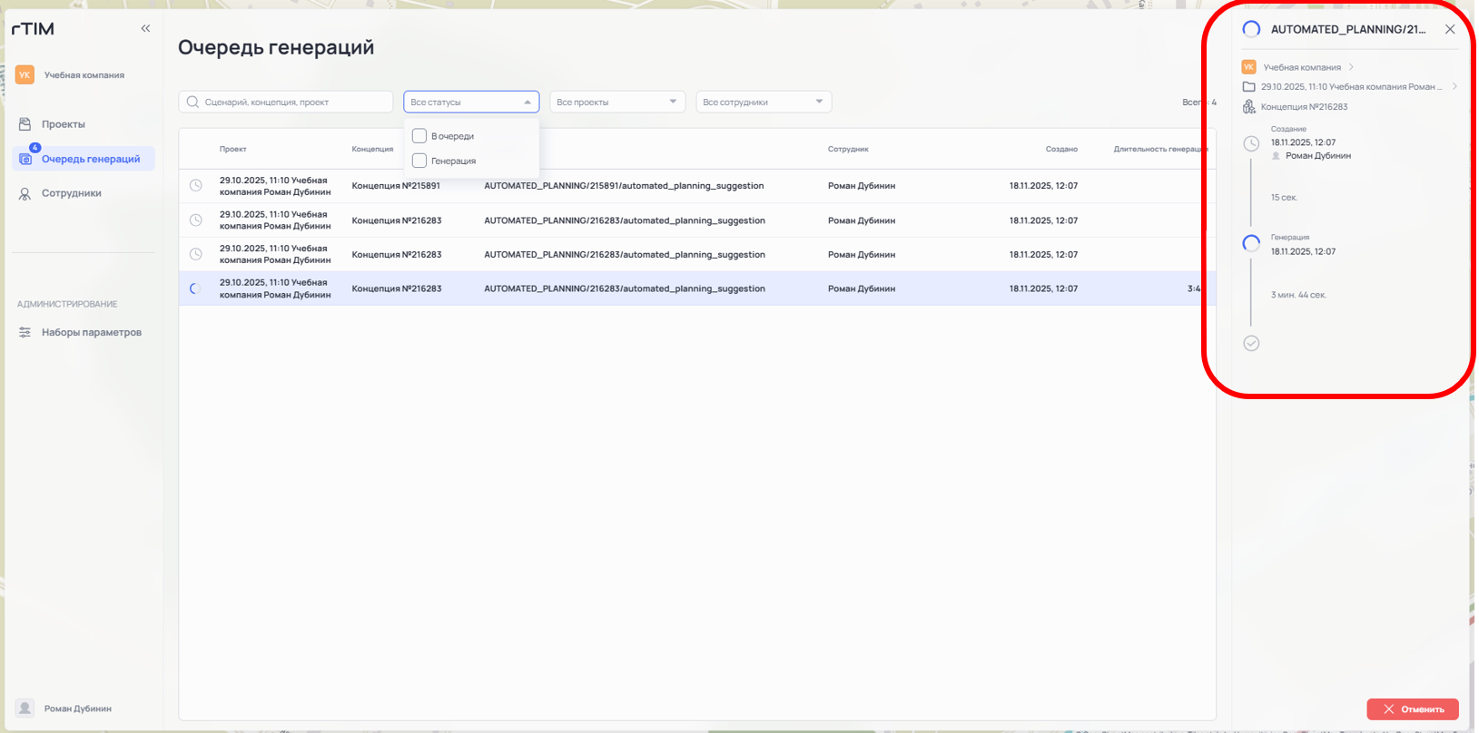The image size is (1479, 733).
Task: Check the 'В очереди' status checkbox
Action: (x=419, y=136)
